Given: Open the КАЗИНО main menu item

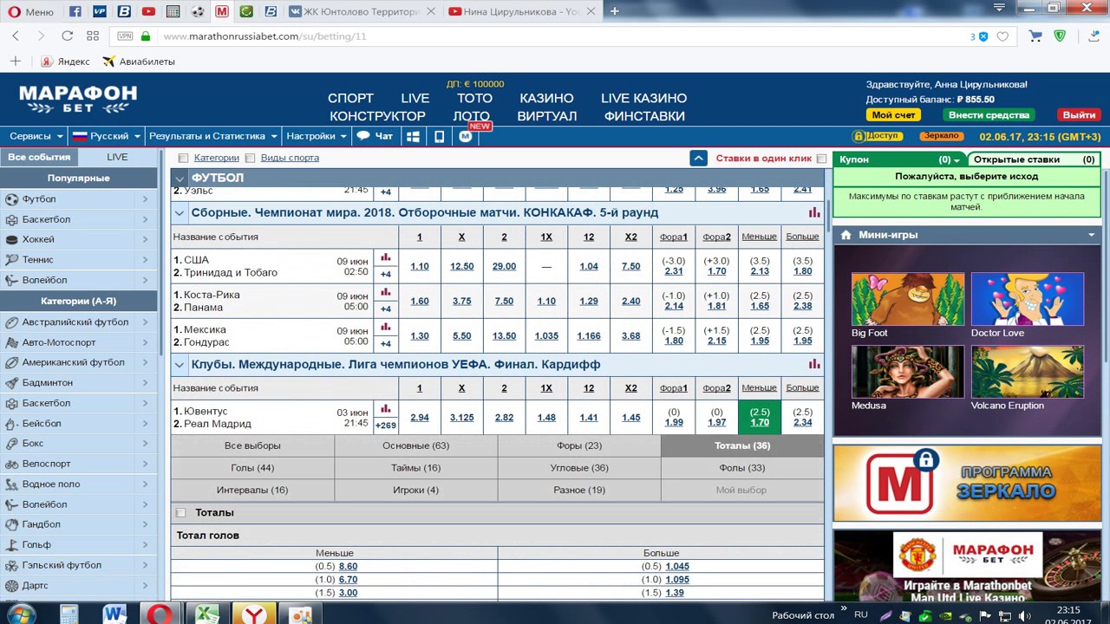Looking at the screenshot, I should 546,98.
